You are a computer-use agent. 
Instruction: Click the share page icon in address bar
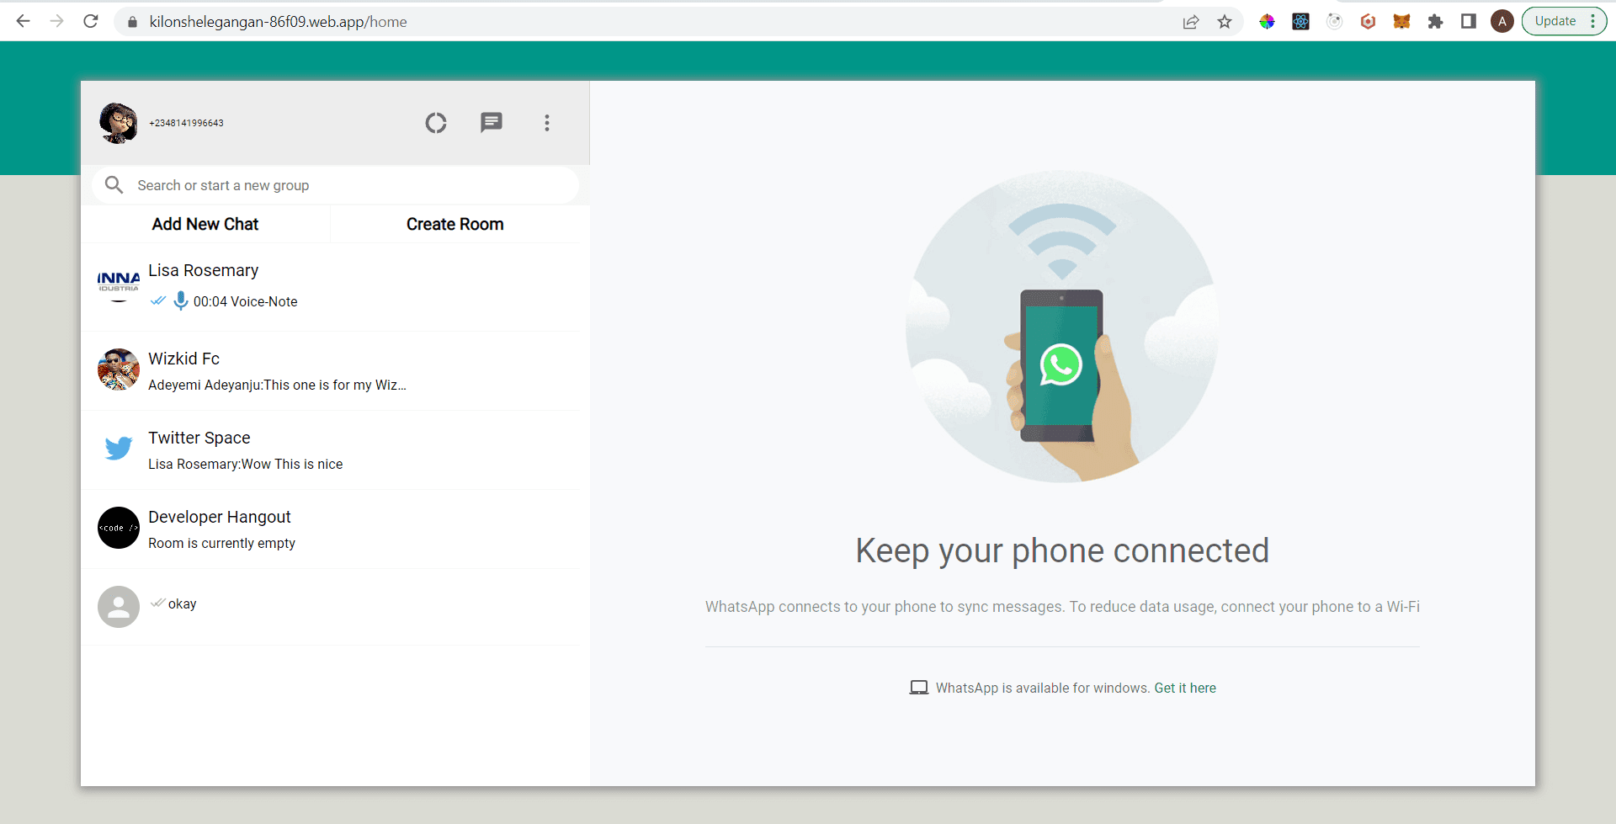coord(1190,22)
